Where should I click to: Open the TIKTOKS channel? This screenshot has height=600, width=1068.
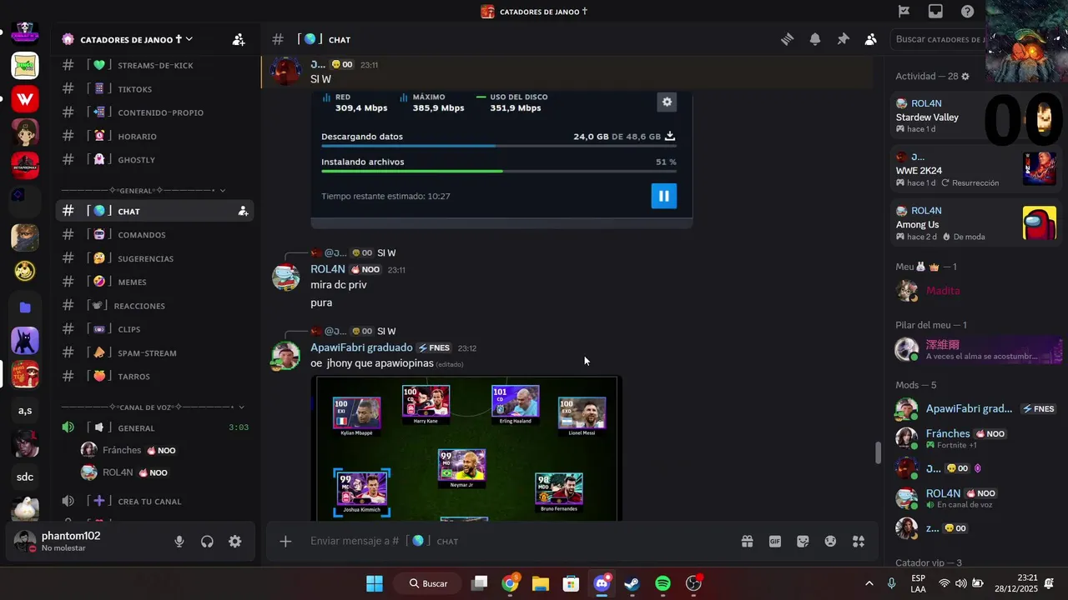click(x=155, y=88)
